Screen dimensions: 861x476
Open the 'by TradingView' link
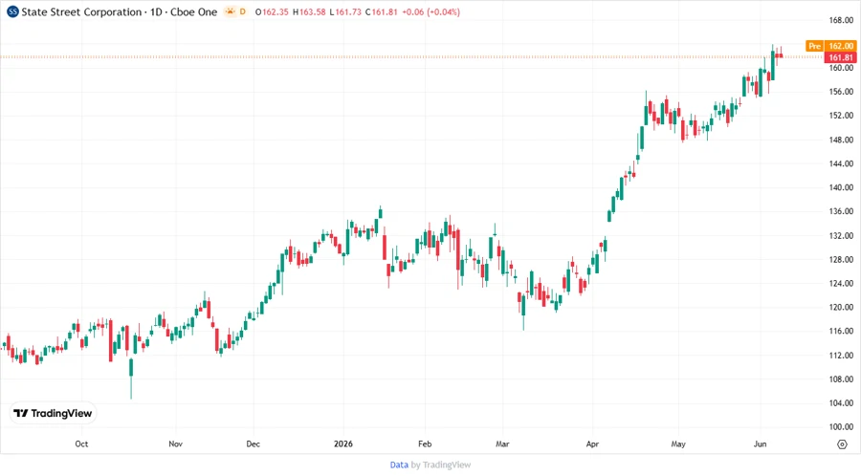[x=441, y=465]
